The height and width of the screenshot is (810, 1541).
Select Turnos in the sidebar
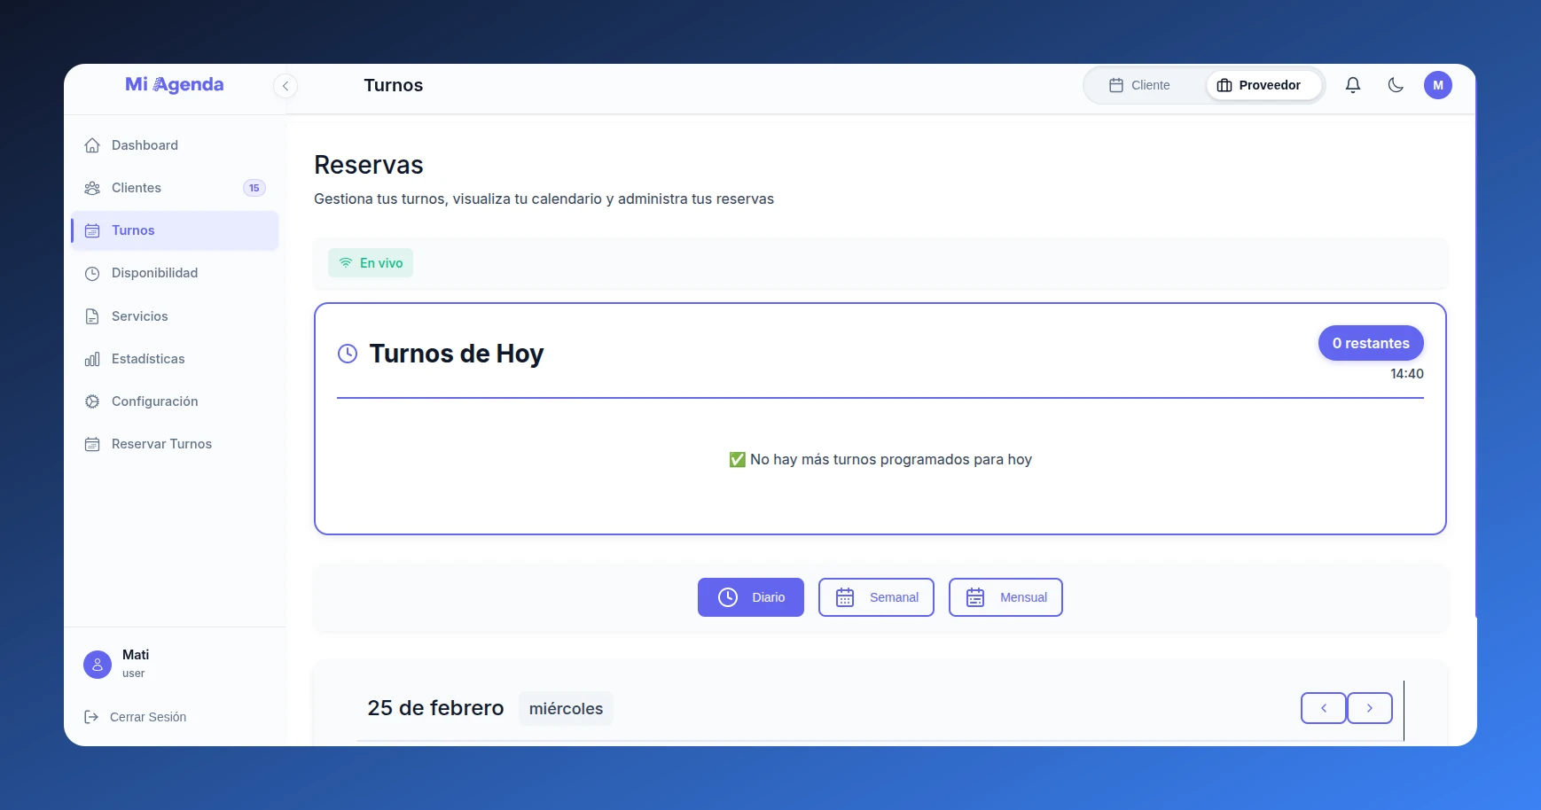pos(175,230)
